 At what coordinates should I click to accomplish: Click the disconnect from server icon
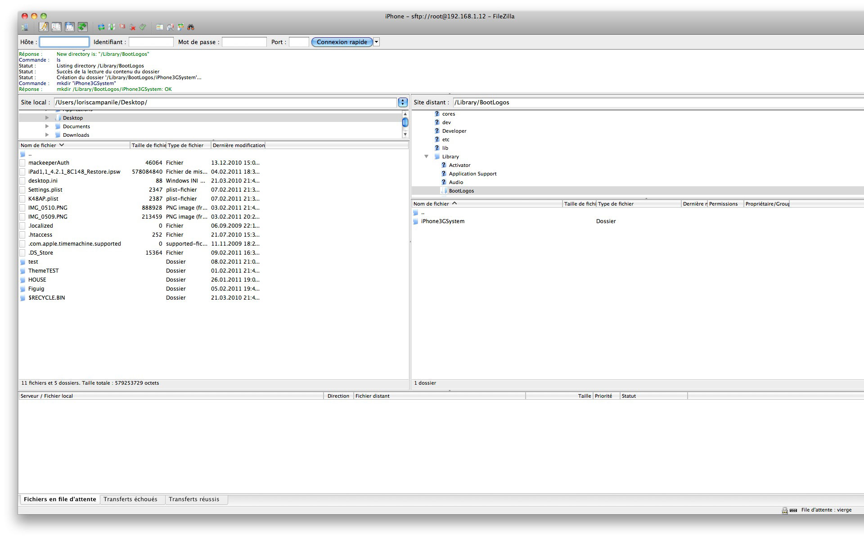pyautogui.click(x=132, y=27)
